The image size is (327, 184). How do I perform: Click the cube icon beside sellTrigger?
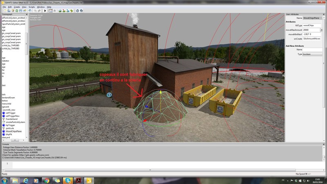point(4,113)
